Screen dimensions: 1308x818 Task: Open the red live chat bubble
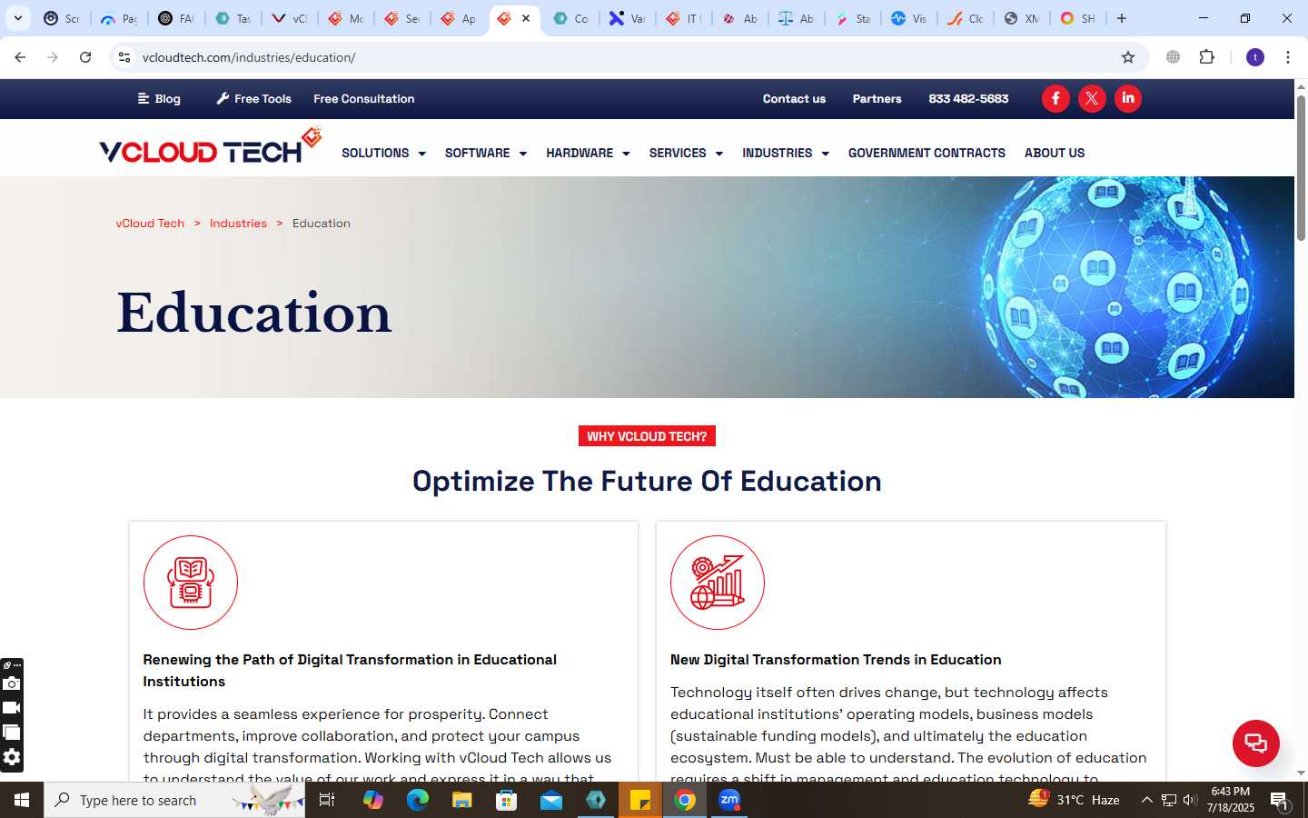click(x=1256, y=743)
